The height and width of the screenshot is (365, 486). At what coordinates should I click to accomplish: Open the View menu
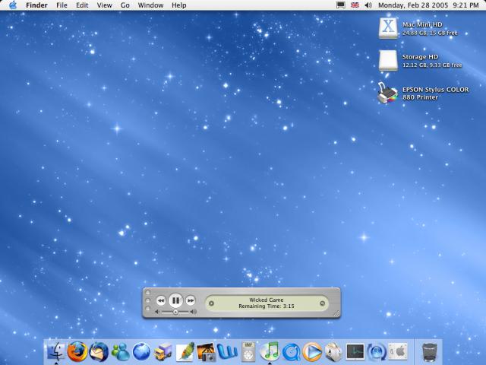coord(104,5)
